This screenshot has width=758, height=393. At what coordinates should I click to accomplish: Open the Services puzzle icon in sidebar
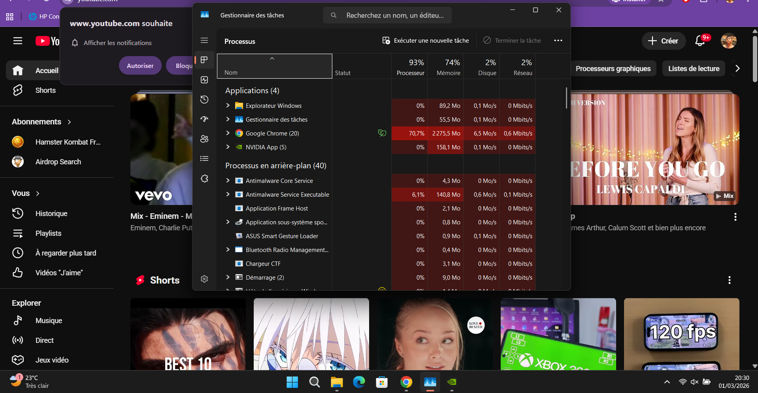[204, 179]
